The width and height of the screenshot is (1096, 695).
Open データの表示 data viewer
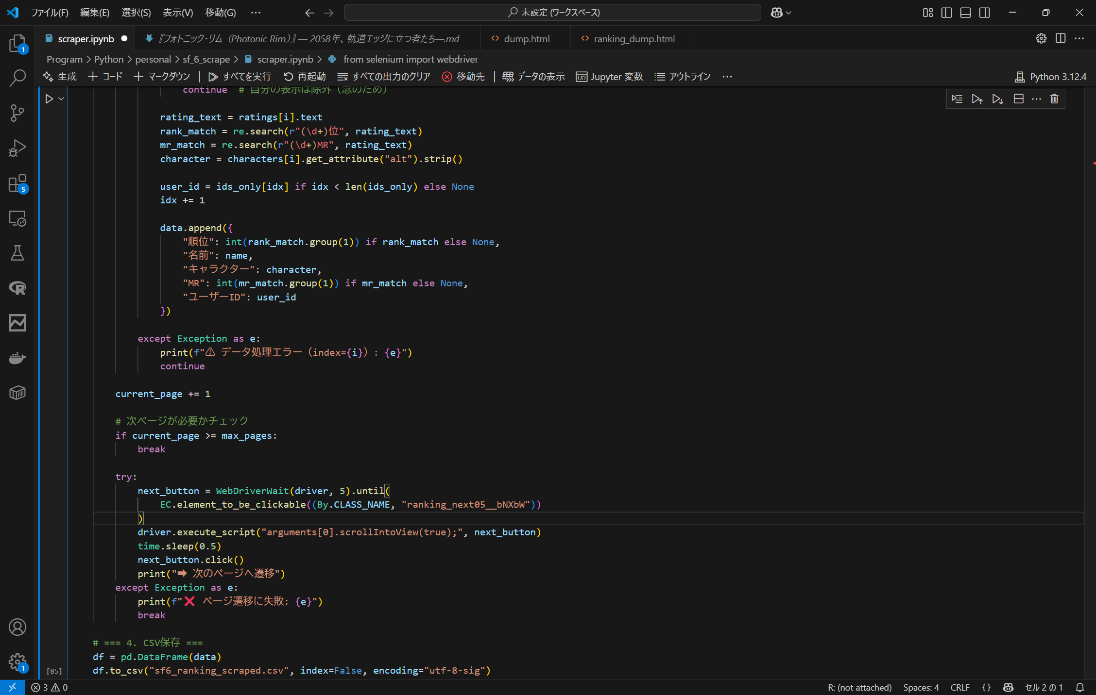click(533, 77)
